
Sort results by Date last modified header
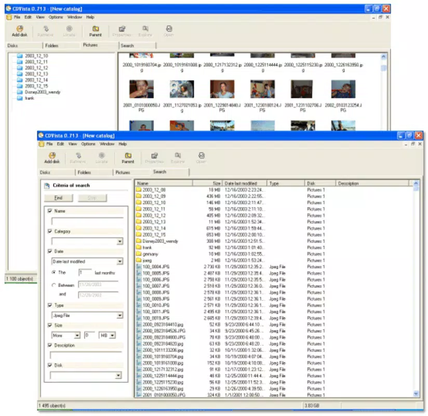pos(245,184)
